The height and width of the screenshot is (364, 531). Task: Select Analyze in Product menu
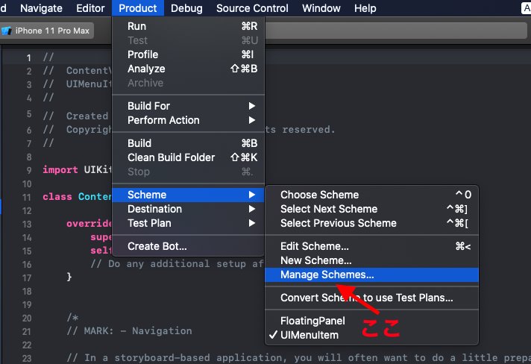point(188,69)
